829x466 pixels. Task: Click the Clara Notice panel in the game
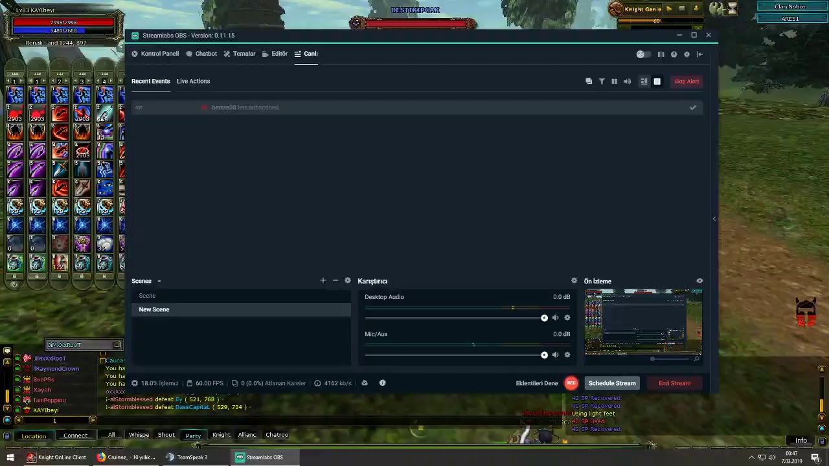(x=789, y=6)
